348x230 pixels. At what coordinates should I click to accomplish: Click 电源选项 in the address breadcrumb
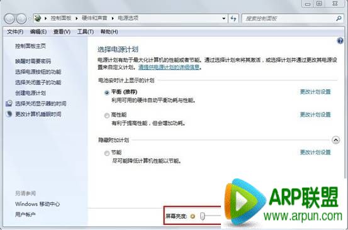128,18
